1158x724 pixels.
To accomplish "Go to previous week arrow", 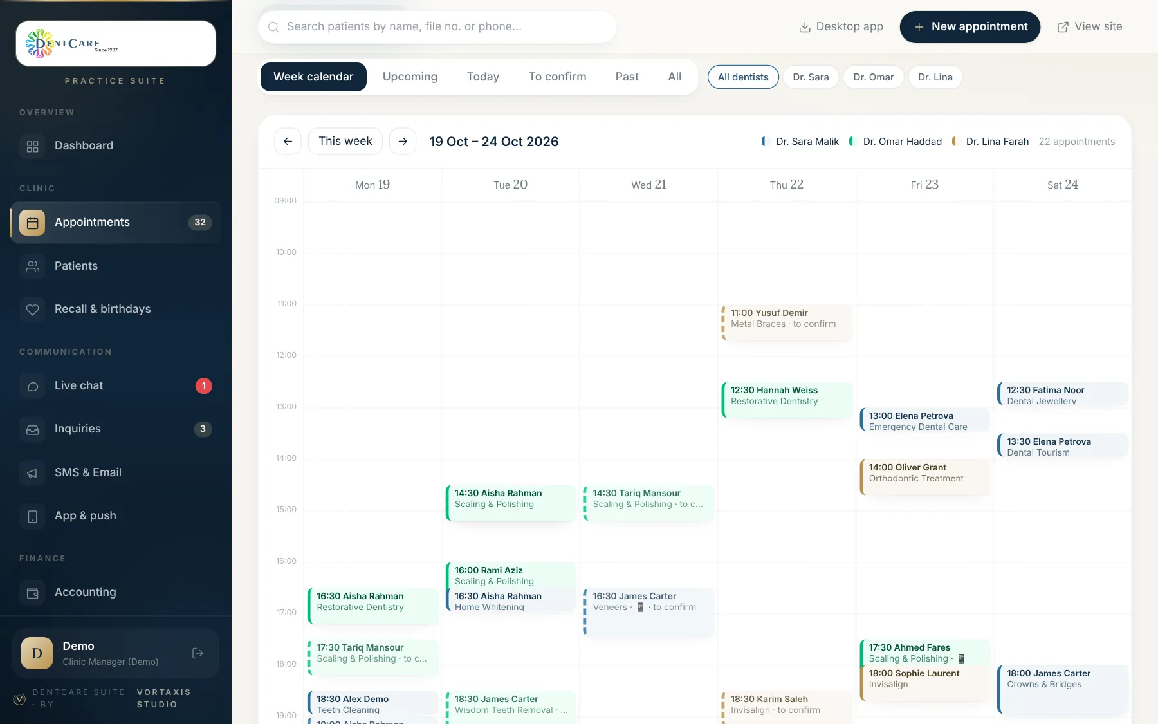I will pos(288,142).
